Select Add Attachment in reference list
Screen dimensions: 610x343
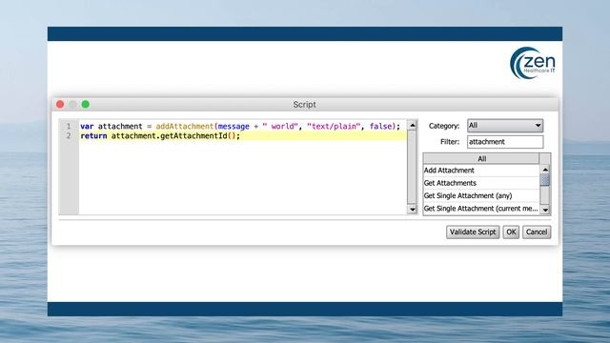481,171
